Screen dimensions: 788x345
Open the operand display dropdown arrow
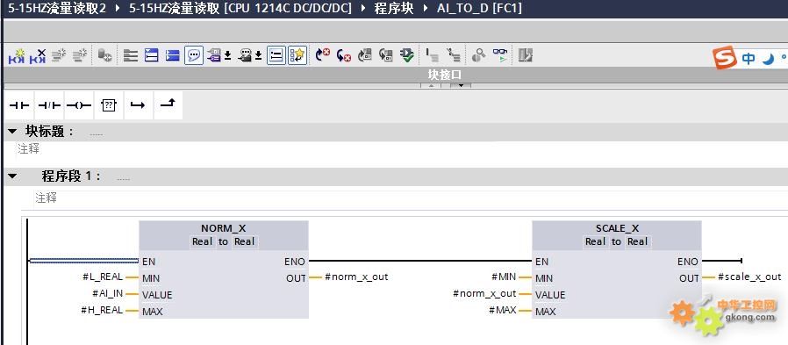(227, 56)
